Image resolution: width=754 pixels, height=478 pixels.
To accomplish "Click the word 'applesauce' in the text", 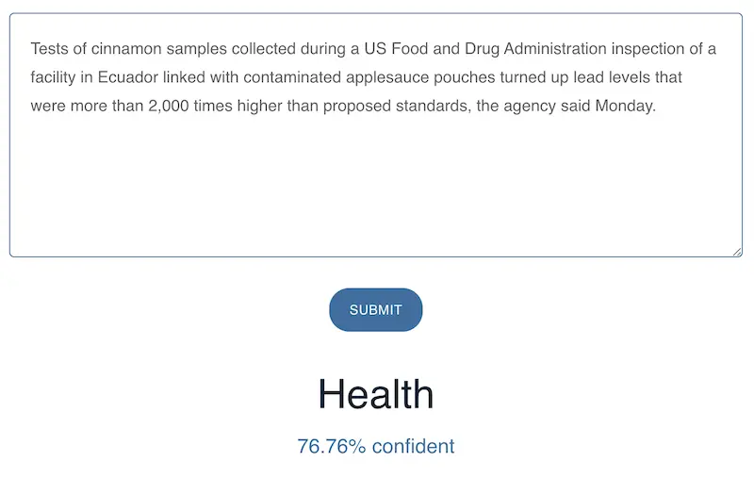I will click(387, 77).
